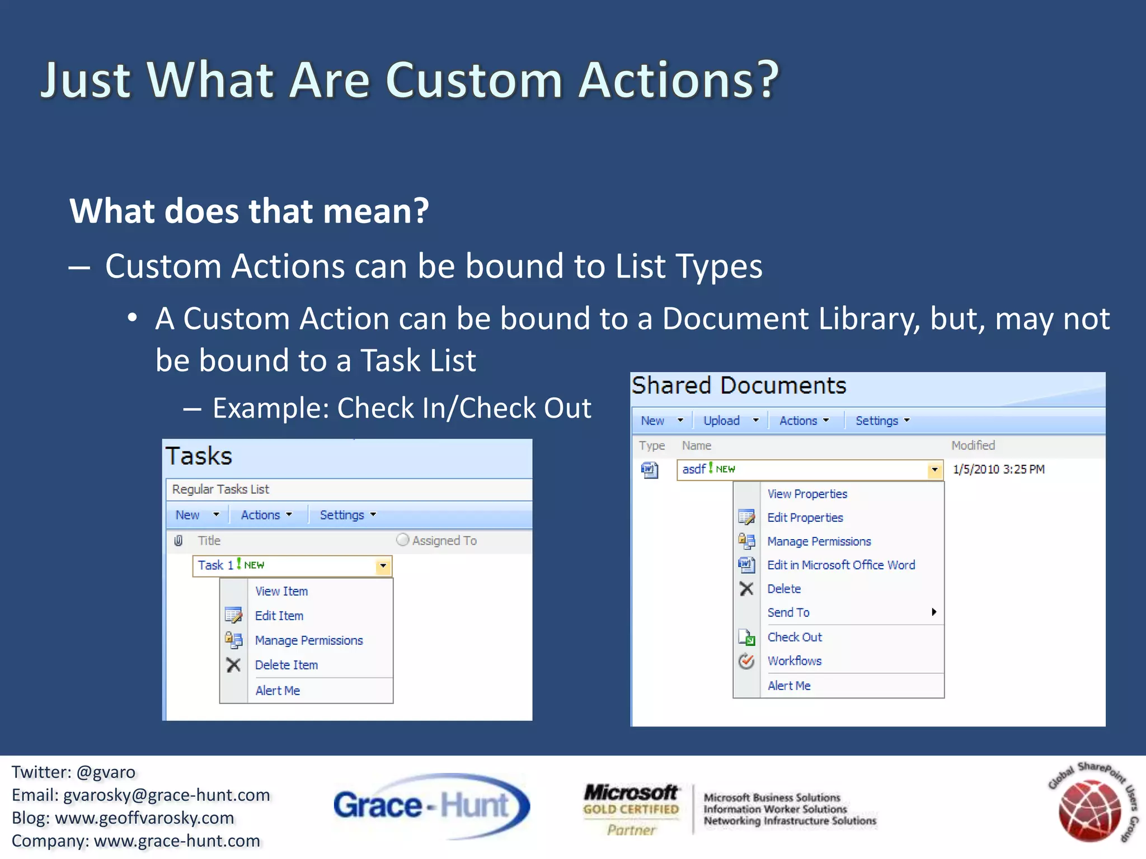The image size is (1146, 859).
Task: Select Check Out in document menu
Action: (795, 637)
